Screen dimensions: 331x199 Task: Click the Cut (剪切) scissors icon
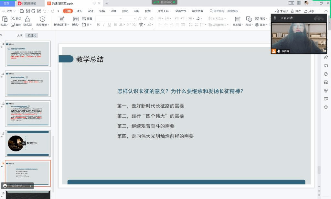click(13, 19)
